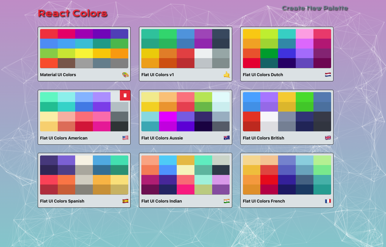Screen dimensions: 386x247
Task: Click the Australian flag icon
Action: click(227, 137)
